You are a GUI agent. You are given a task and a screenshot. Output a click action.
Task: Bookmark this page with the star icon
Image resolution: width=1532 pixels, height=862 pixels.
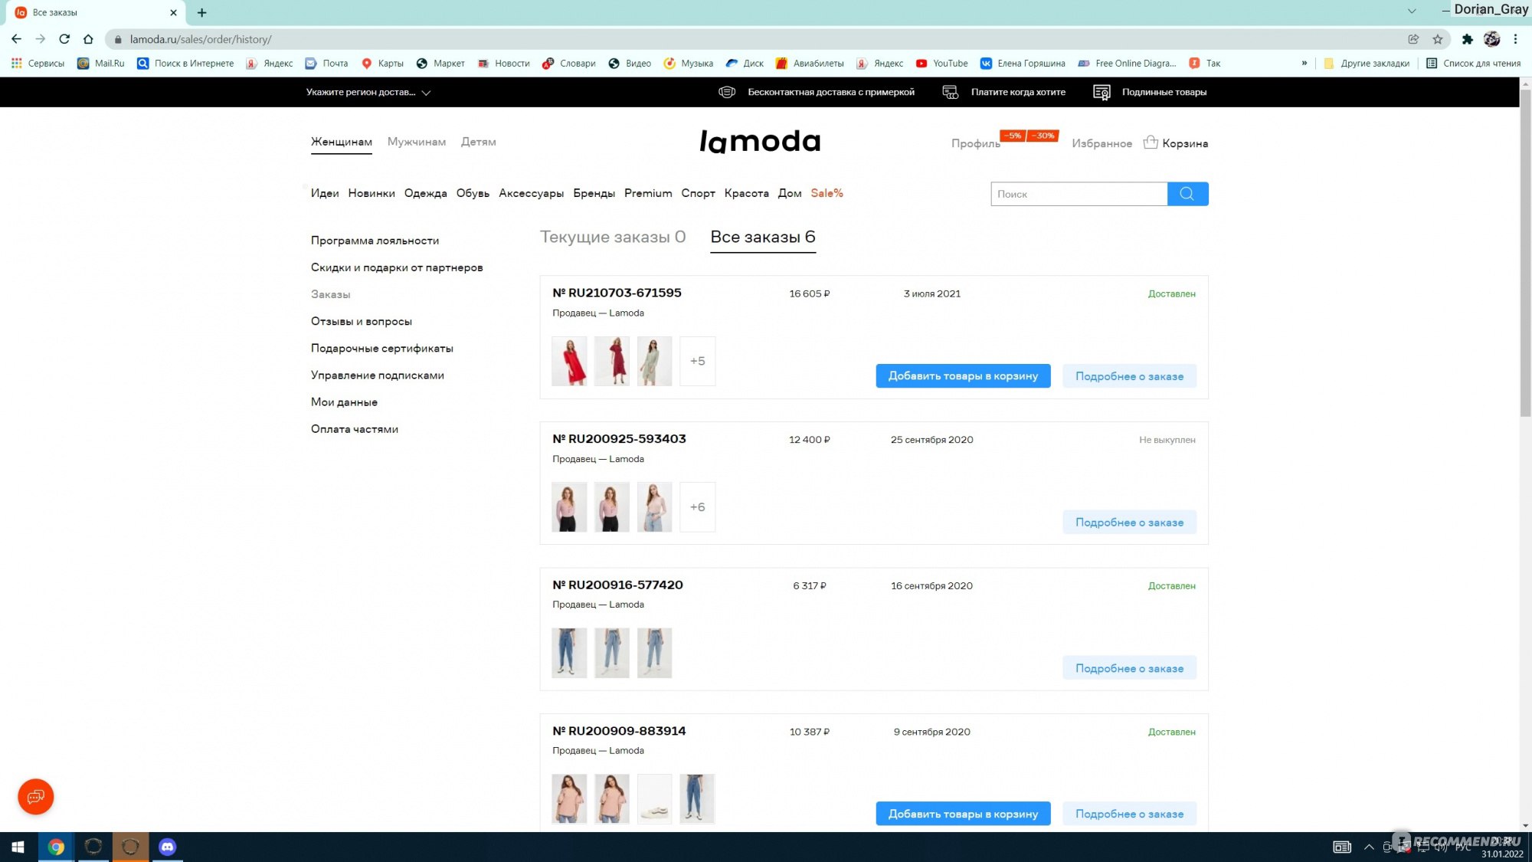[1438, 39]
